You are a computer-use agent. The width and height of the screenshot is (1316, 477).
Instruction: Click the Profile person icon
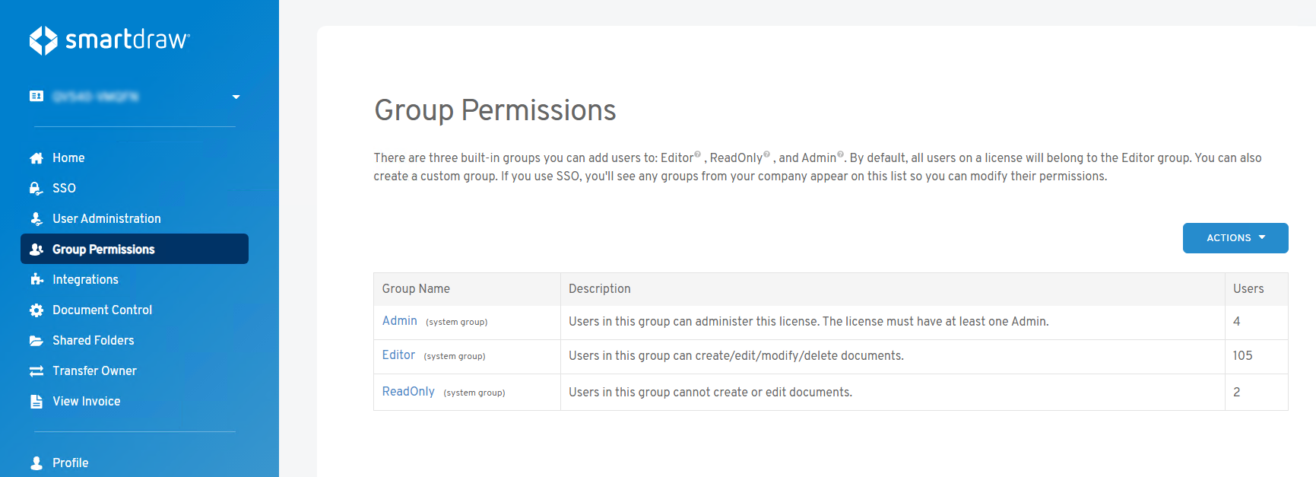coord(36,463)
